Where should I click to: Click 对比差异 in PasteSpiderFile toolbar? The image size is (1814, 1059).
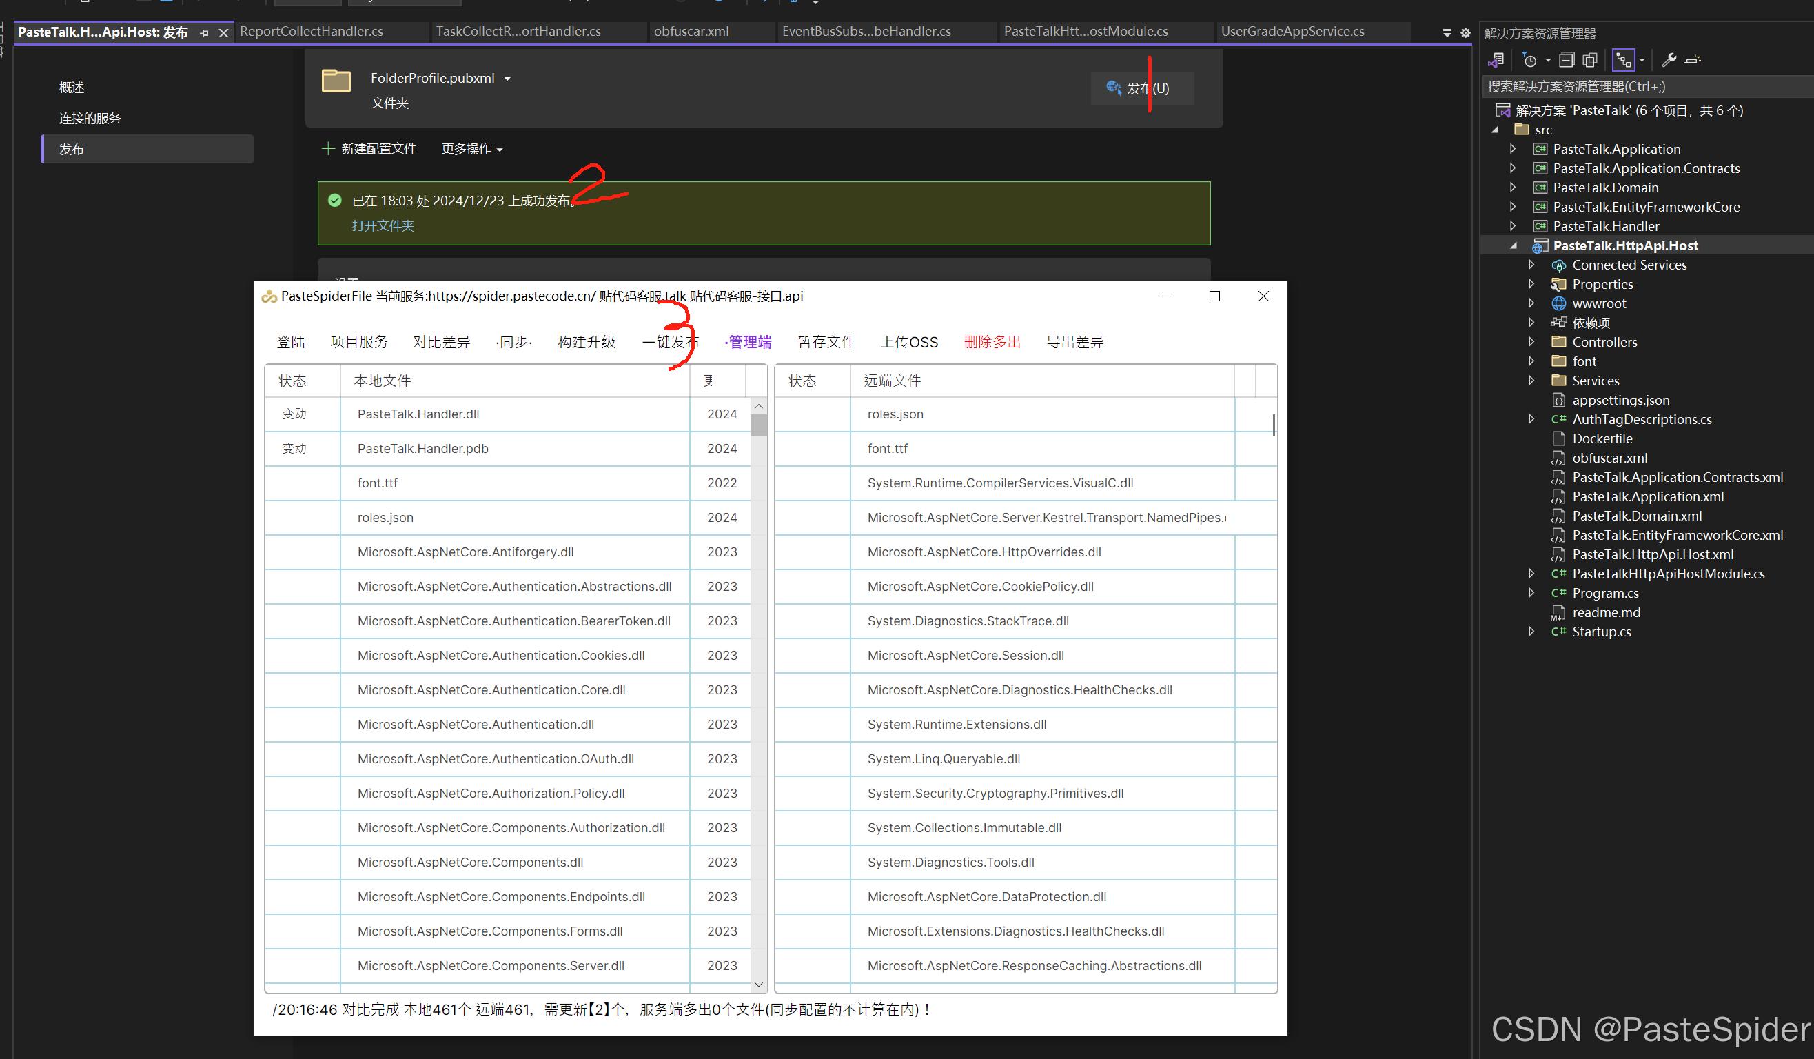pos(442,342)
